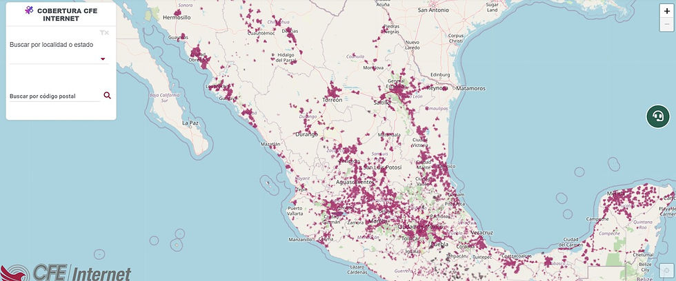Click the Hermosillo label on the map

(177, 18)
